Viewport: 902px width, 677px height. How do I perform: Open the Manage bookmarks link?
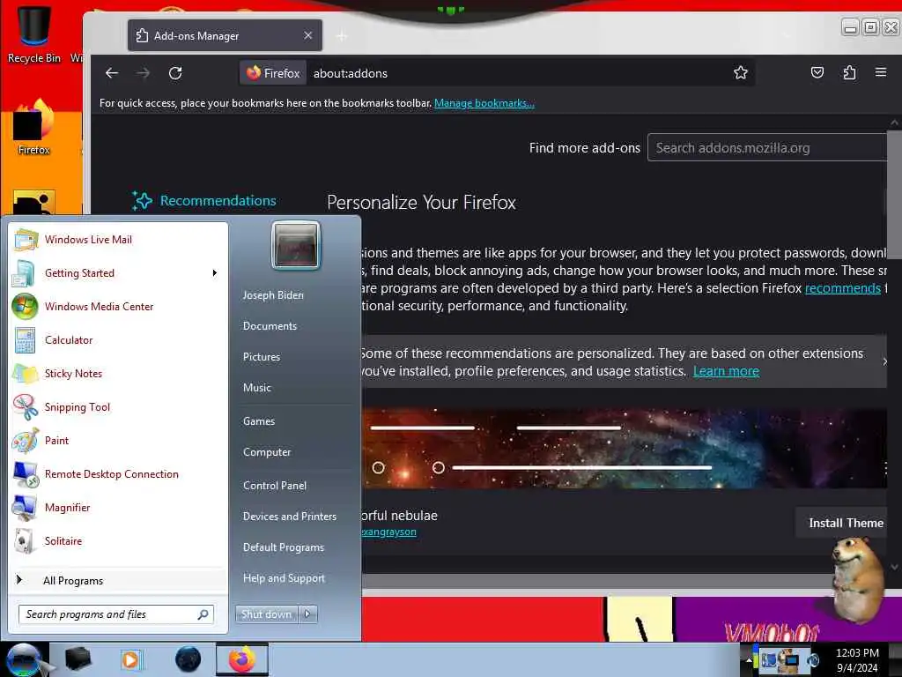point(484,103)
